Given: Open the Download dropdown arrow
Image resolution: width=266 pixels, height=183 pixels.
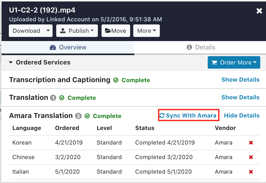Looking at the screenshot, I should click(x=48, y=31).
